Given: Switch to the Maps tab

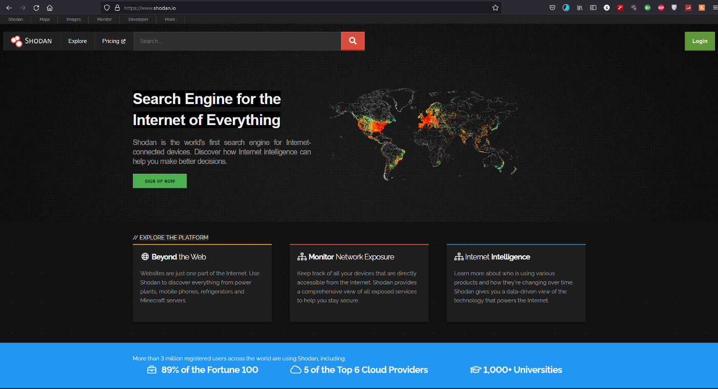Looking at the screenshot, I should tap(45, 19).
